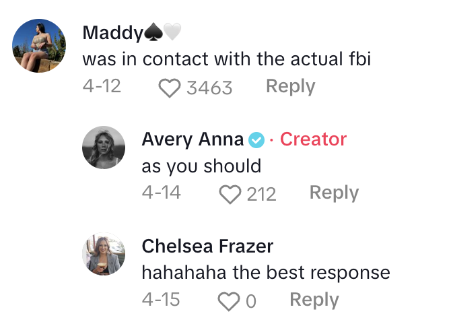Open Maddy's profile picture

(x=40, y=45)
